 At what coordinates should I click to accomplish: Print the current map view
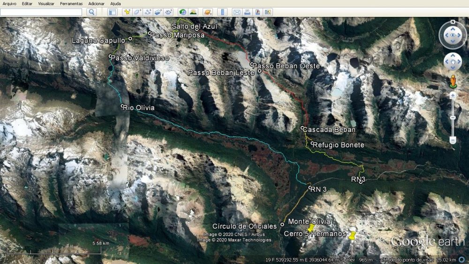247,12
